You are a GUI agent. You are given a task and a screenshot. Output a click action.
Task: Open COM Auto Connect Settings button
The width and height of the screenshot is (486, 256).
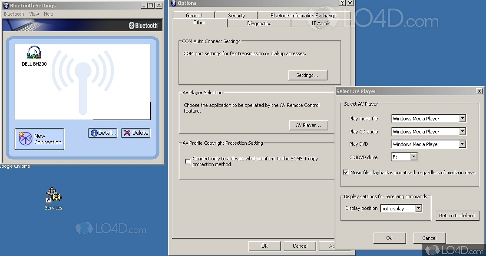pyautogui.click(x=307, y=75)
